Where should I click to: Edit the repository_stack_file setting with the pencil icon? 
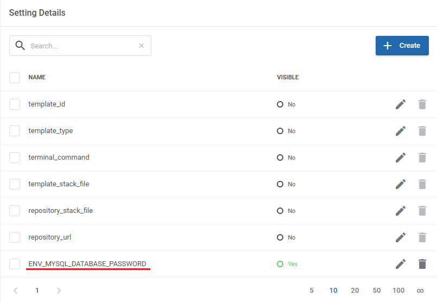pyautogui.click(x=401, y=211)
